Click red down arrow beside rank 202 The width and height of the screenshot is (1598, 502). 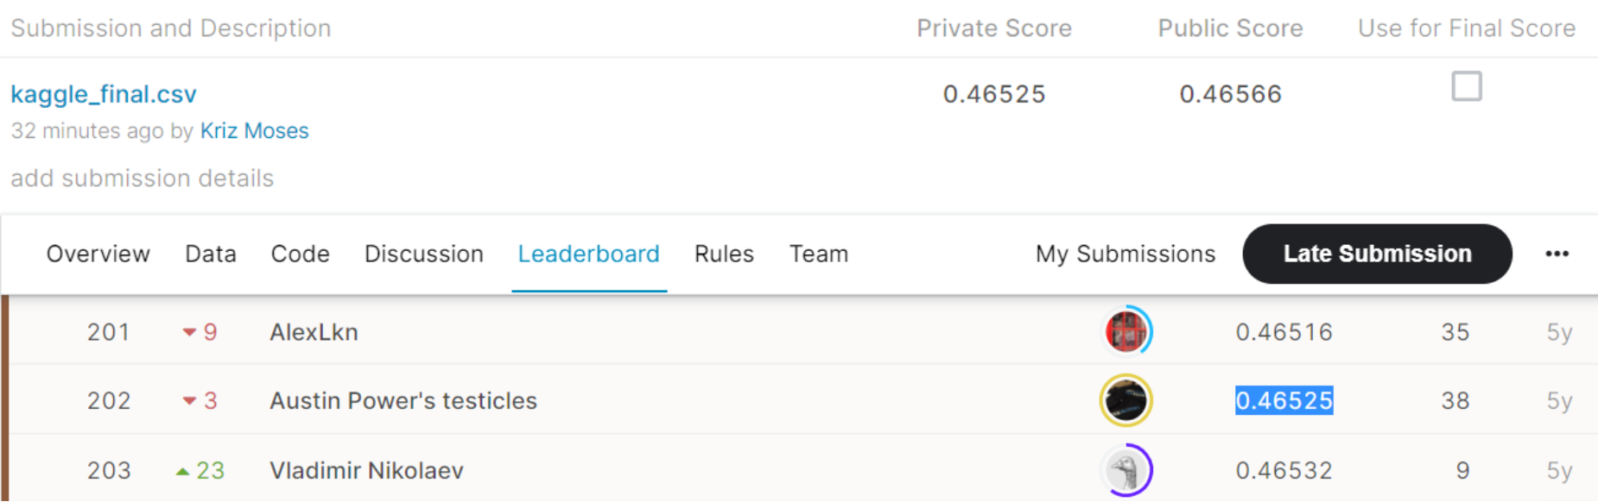tap(189, 401)
